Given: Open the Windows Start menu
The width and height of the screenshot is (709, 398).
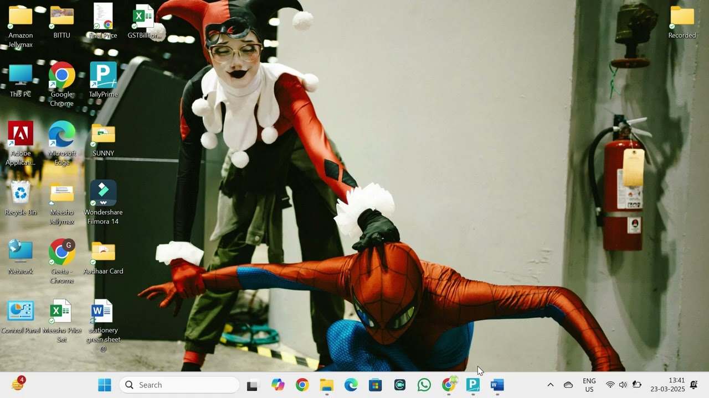Looking at the screenshot, I should pyautogui.click(x=104, y=385).
